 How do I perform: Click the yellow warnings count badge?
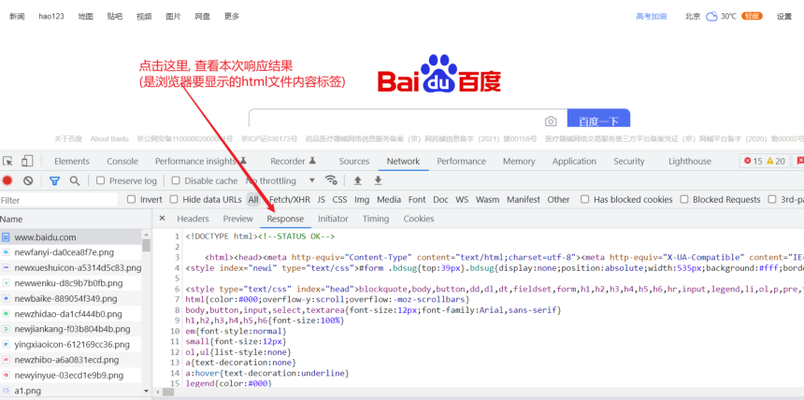[x=776, y=161]
